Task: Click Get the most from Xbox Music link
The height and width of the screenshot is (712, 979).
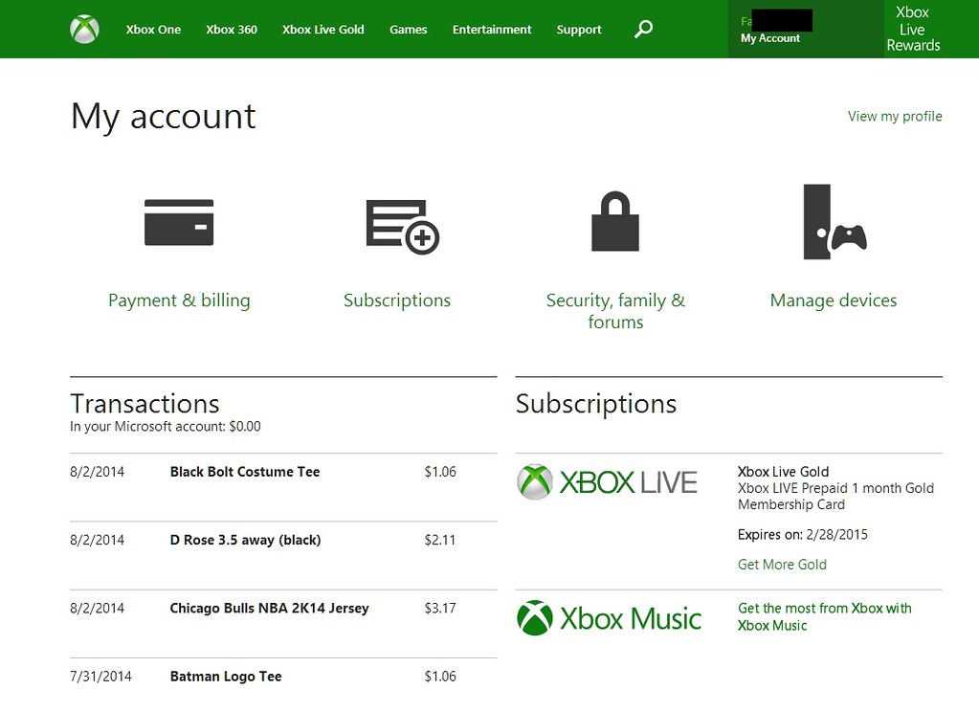Action: [x=825, y=617]
